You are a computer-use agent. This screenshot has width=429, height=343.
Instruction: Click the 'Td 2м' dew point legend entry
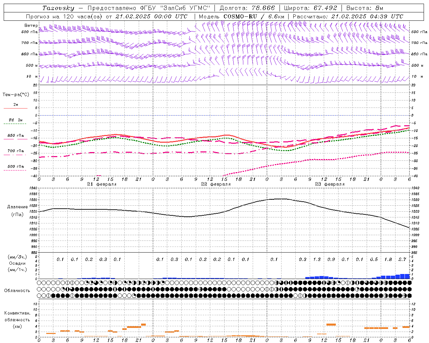point(16,120)
